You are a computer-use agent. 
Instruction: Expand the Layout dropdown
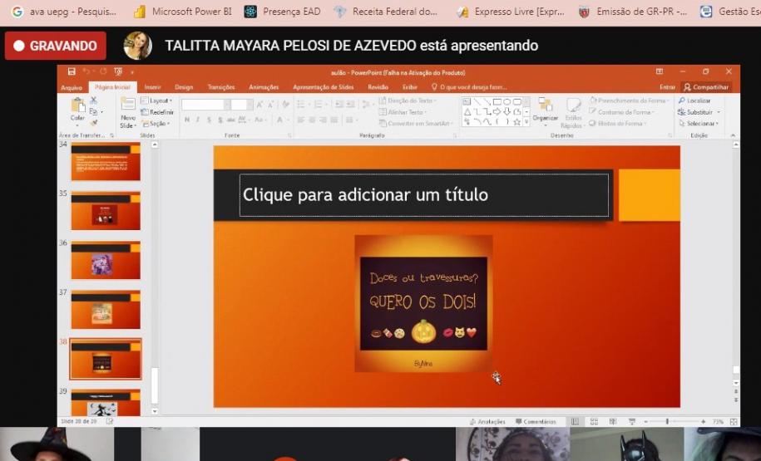[x=158, y=101]
